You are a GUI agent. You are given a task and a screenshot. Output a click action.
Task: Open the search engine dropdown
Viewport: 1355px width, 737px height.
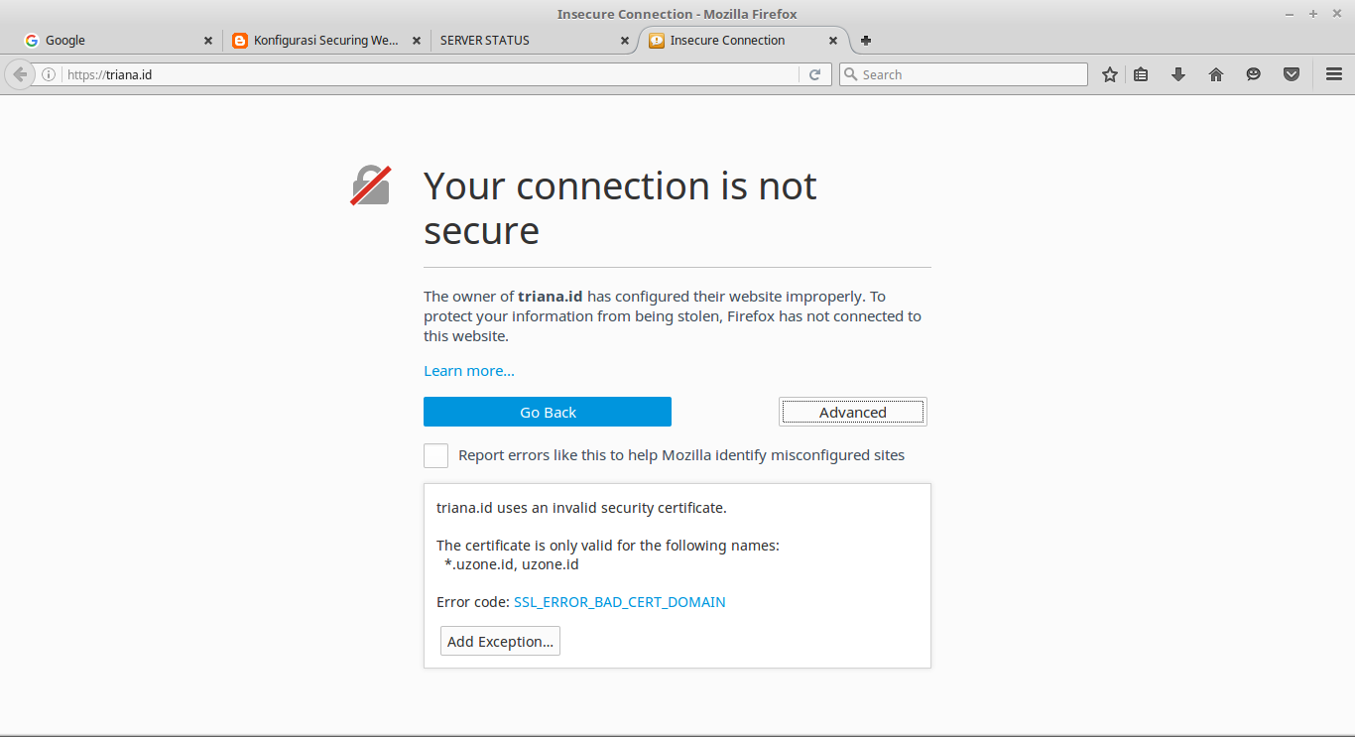[851, 73]
